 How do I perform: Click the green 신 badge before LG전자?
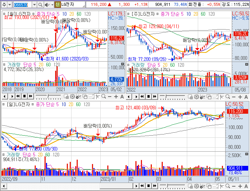(x=57, y=4)
